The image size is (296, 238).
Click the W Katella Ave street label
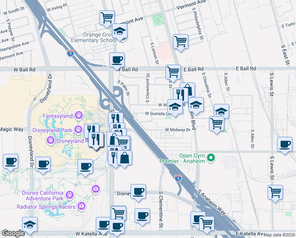pyautogui.click(x=91, y=234)
